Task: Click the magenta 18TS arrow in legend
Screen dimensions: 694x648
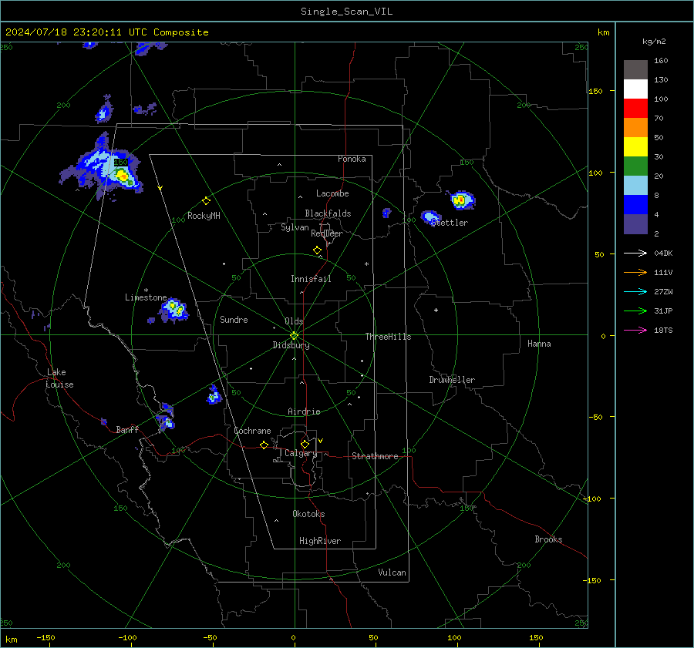Action: pos(635,330)
